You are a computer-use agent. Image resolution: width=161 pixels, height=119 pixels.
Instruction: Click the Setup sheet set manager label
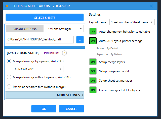coord(116,81)
